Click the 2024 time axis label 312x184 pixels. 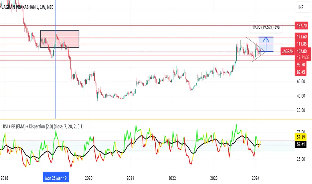(255, 178)
